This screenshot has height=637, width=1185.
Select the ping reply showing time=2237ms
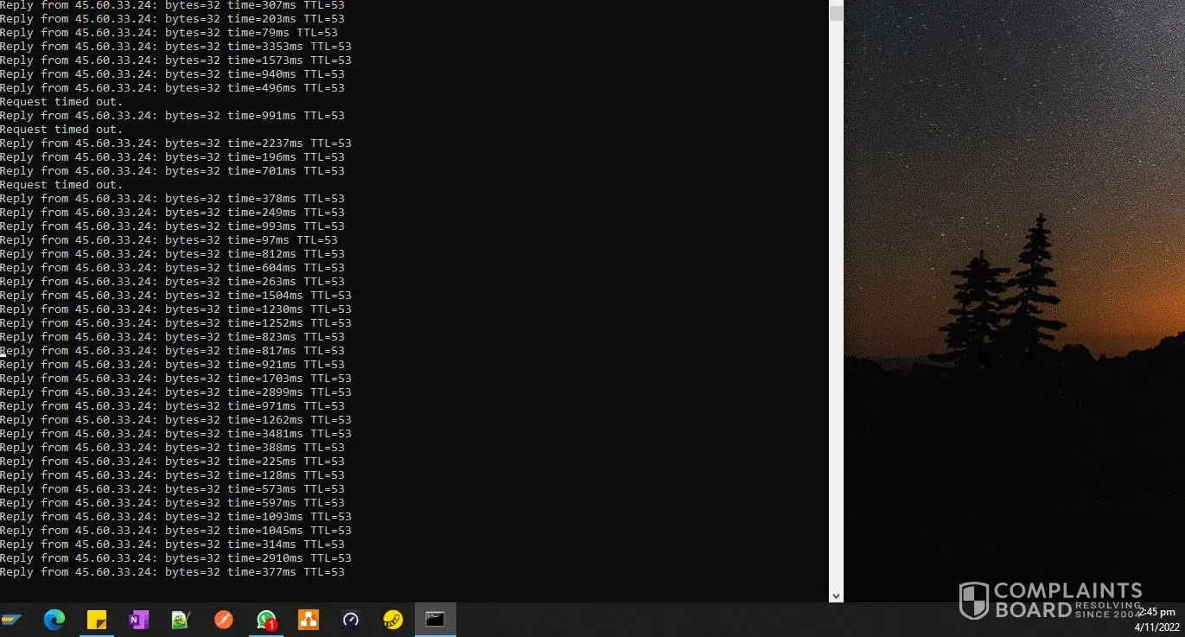[x=175, y=143]
